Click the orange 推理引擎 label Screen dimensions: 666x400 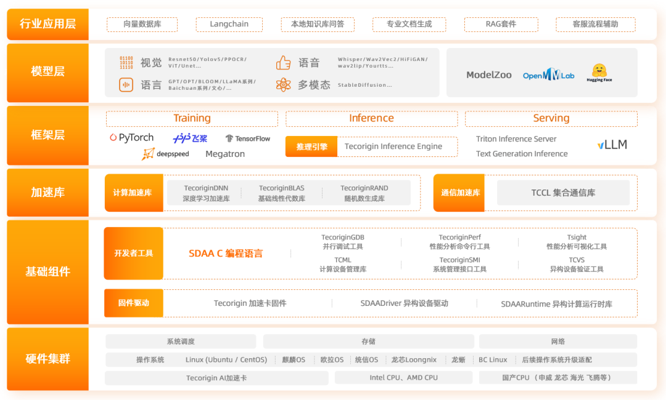(x=311, y=146)
